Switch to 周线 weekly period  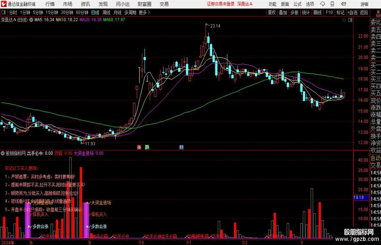[x=106, y=12]
